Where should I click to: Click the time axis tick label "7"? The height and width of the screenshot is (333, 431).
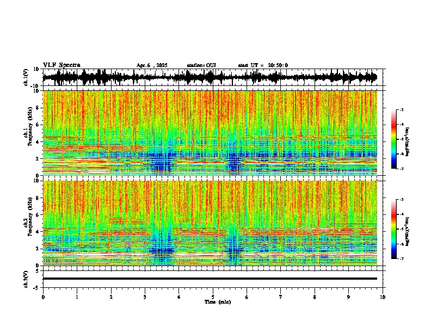coord(281,297)
